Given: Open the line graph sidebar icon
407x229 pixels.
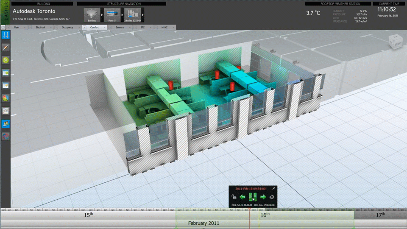Looking at the screenshot, I should [x=6, y=111].
